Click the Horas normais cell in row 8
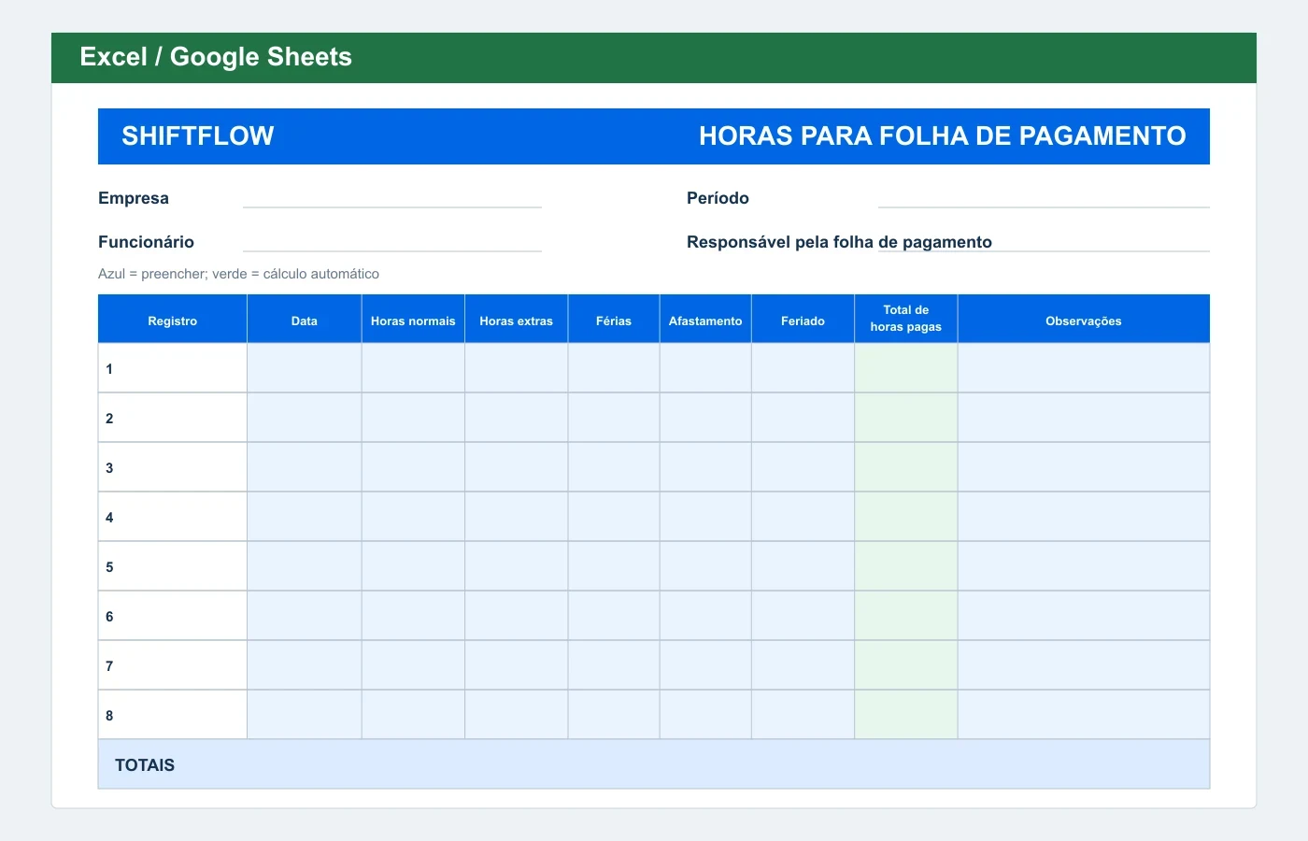 [413, 715]
